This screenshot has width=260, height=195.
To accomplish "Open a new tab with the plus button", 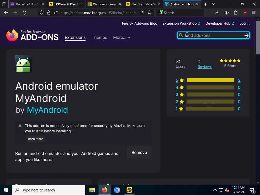I will tap(205, 4).
